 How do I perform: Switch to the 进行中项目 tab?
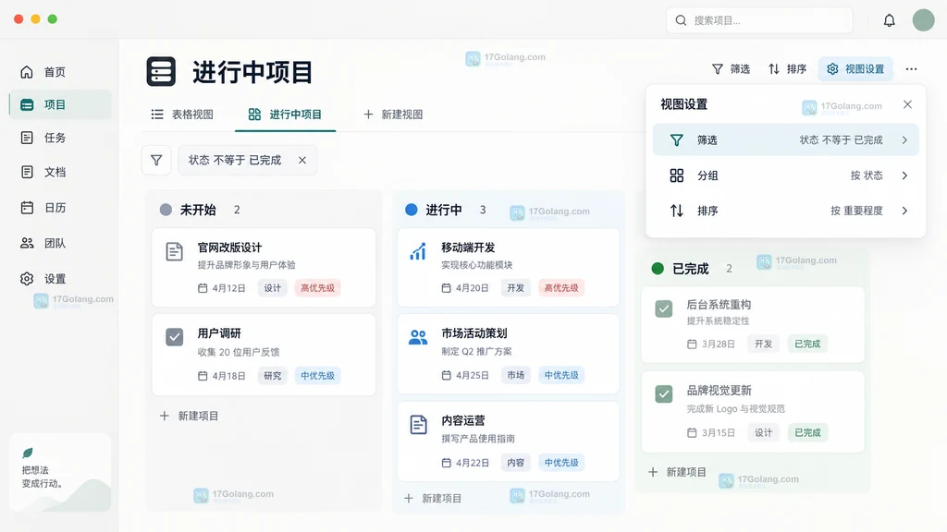pos(285,115)
